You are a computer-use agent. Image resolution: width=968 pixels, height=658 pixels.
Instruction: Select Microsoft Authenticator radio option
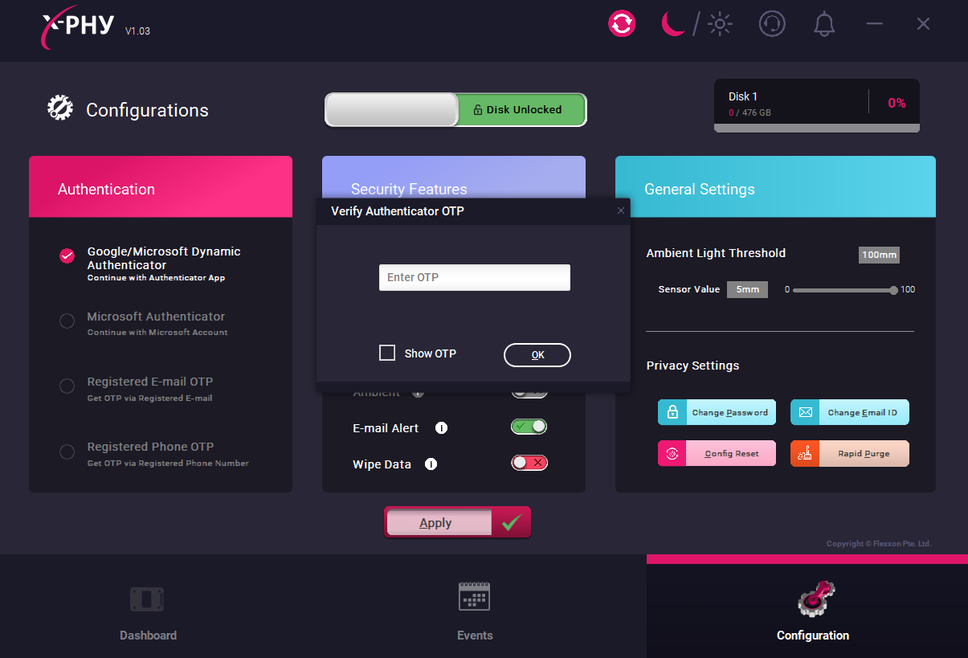(67, 321)
